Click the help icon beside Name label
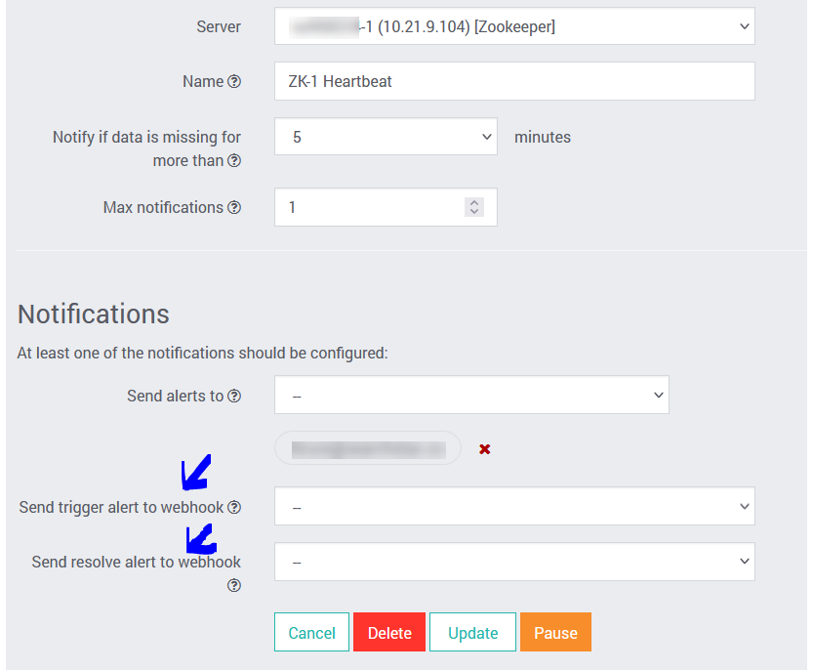Image resolution: width=814 pixels, height=671 pixels. click(234, 82)
